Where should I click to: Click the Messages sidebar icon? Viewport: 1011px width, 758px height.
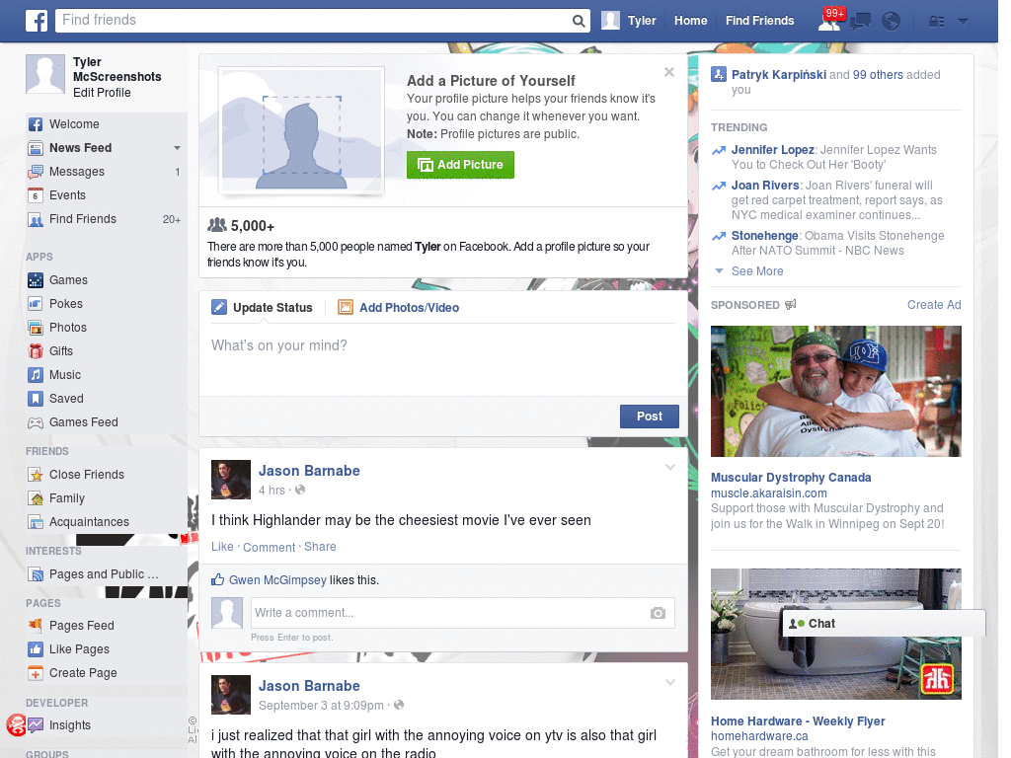point(36,172)
